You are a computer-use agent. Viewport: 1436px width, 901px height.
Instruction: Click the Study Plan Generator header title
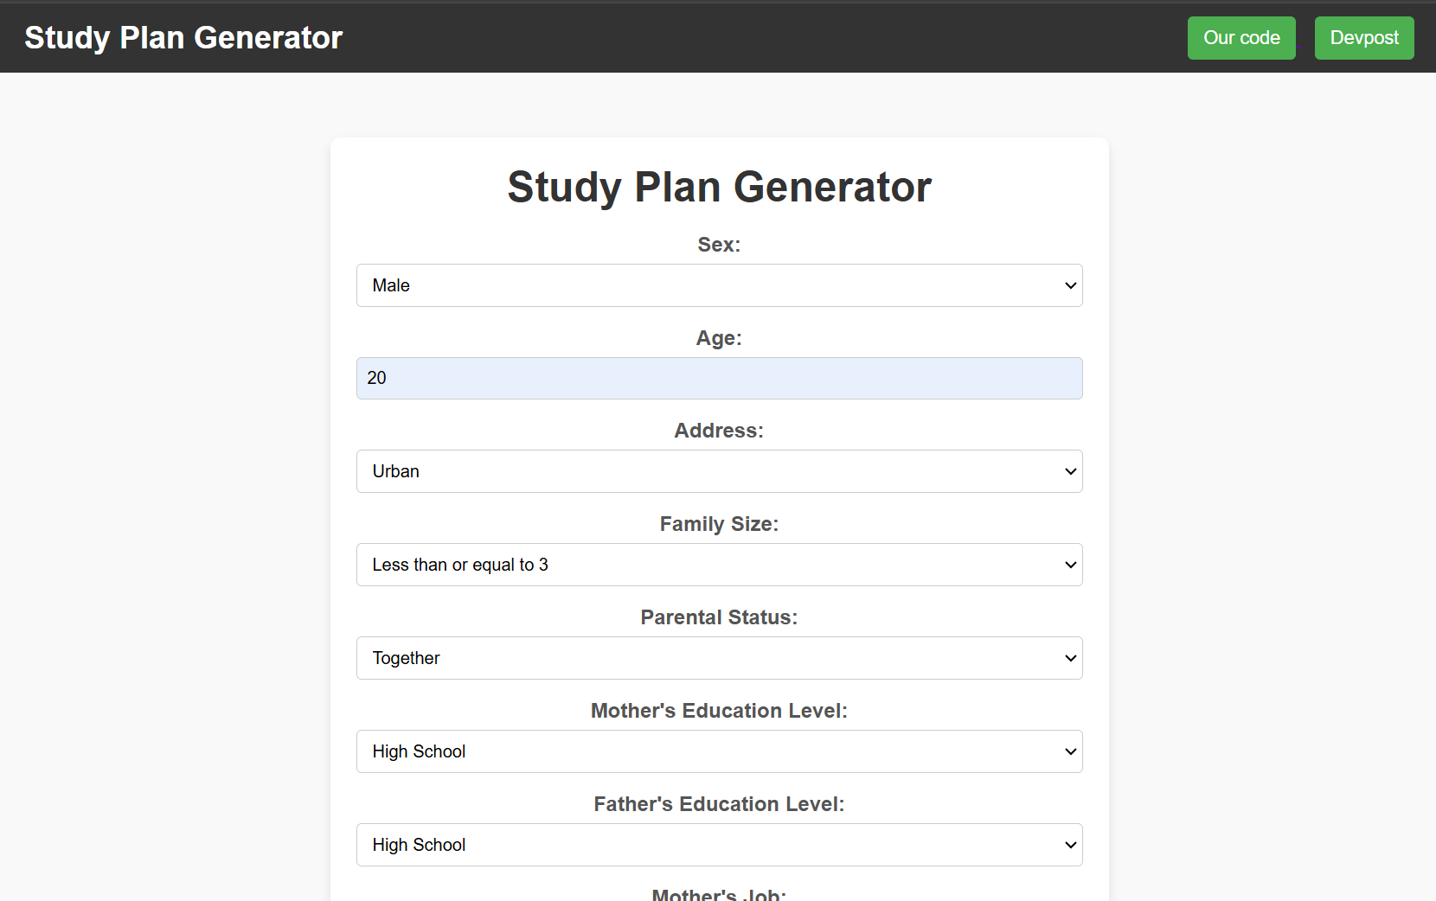click(x=183, y=38)
